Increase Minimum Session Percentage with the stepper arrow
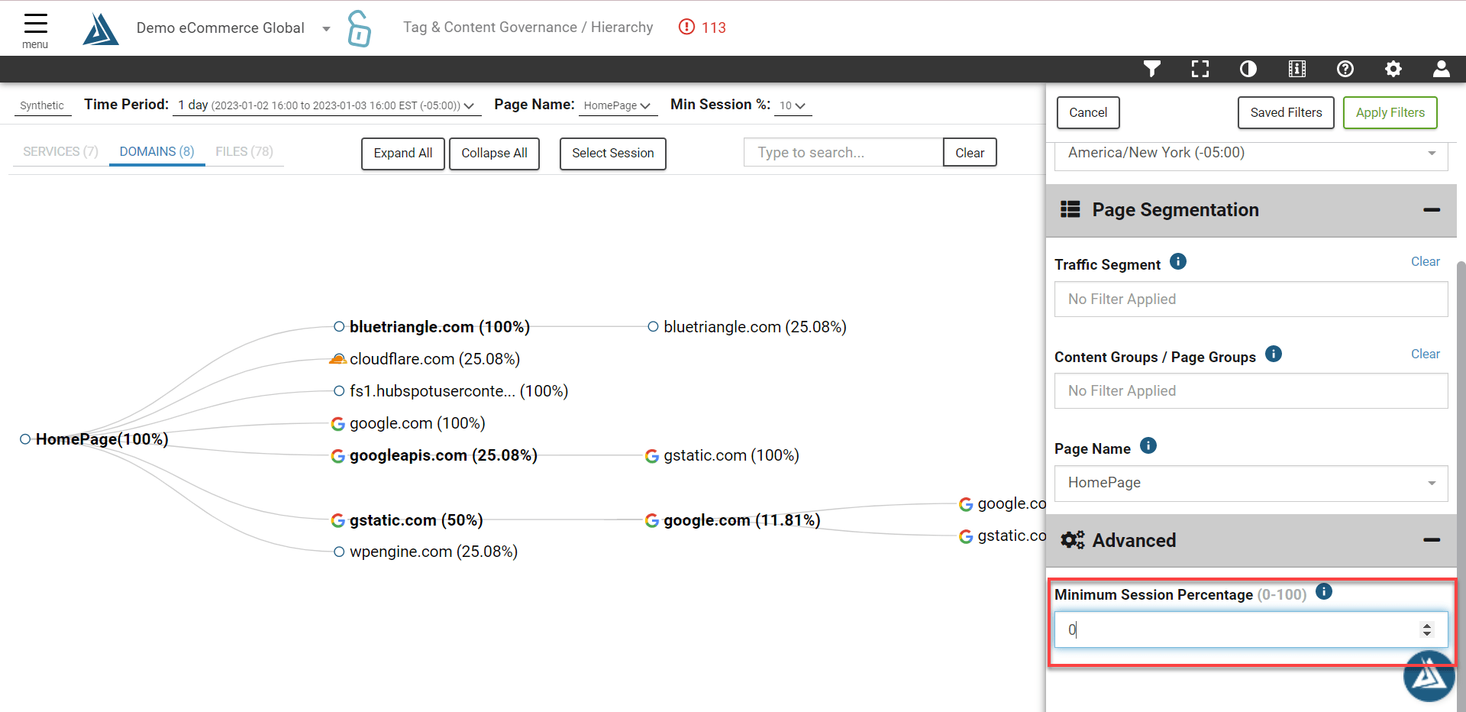 [x=1426, y=625]
